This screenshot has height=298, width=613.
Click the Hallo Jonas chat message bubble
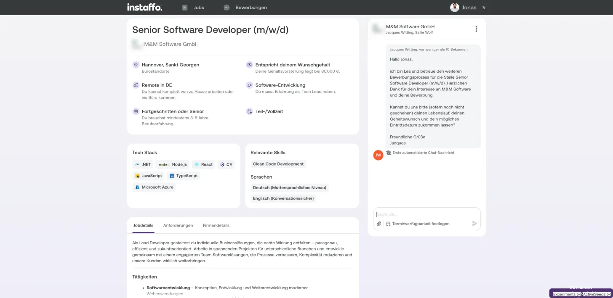tap(433, 96)
